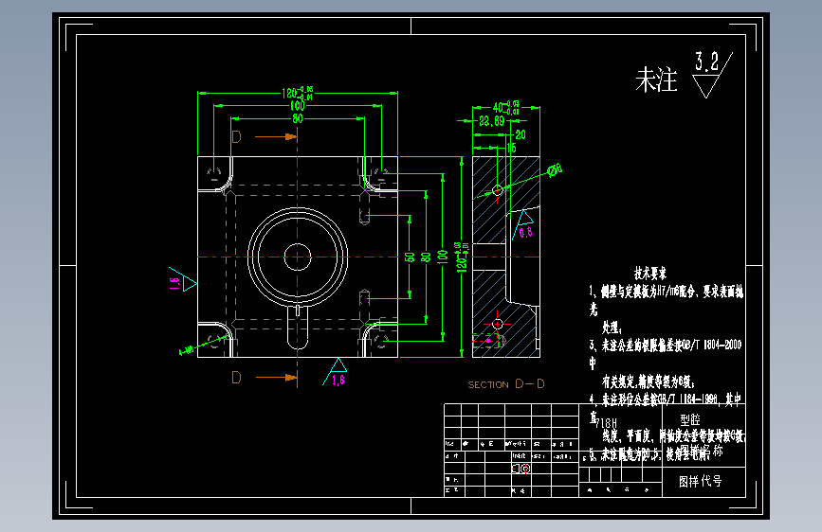Select the upper Ø6 hole in the section view
822x532 pixels.
tap(498, 190)
